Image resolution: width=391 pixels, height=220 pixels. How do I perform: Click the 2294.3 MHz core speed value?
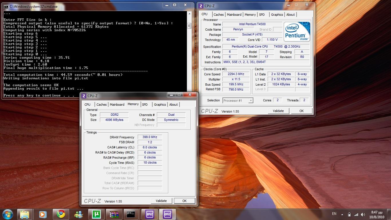click(x=236, y=74)
